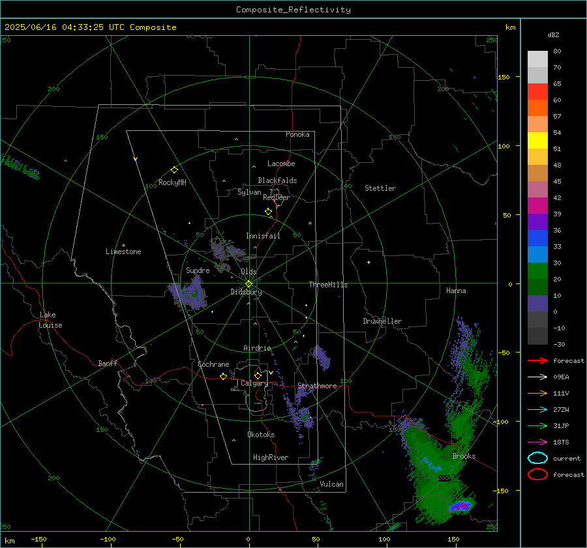The width and height of the screenshot is (587, 548).
Task: Click the yellow radar-center diamond above Didsbury
Action: [x=248, y=284]
